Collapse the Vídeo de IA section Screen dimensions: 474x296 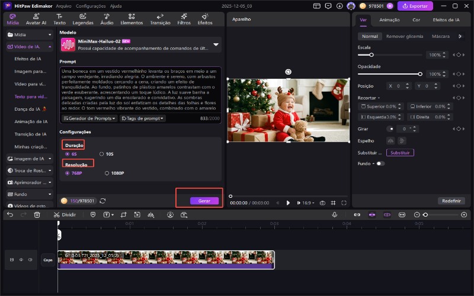coord(29,47)
